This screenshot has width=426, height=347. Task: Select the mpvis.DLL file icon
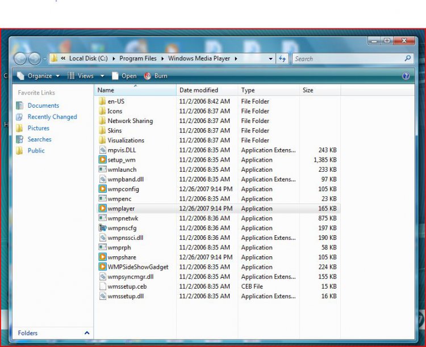click(102, 150)
